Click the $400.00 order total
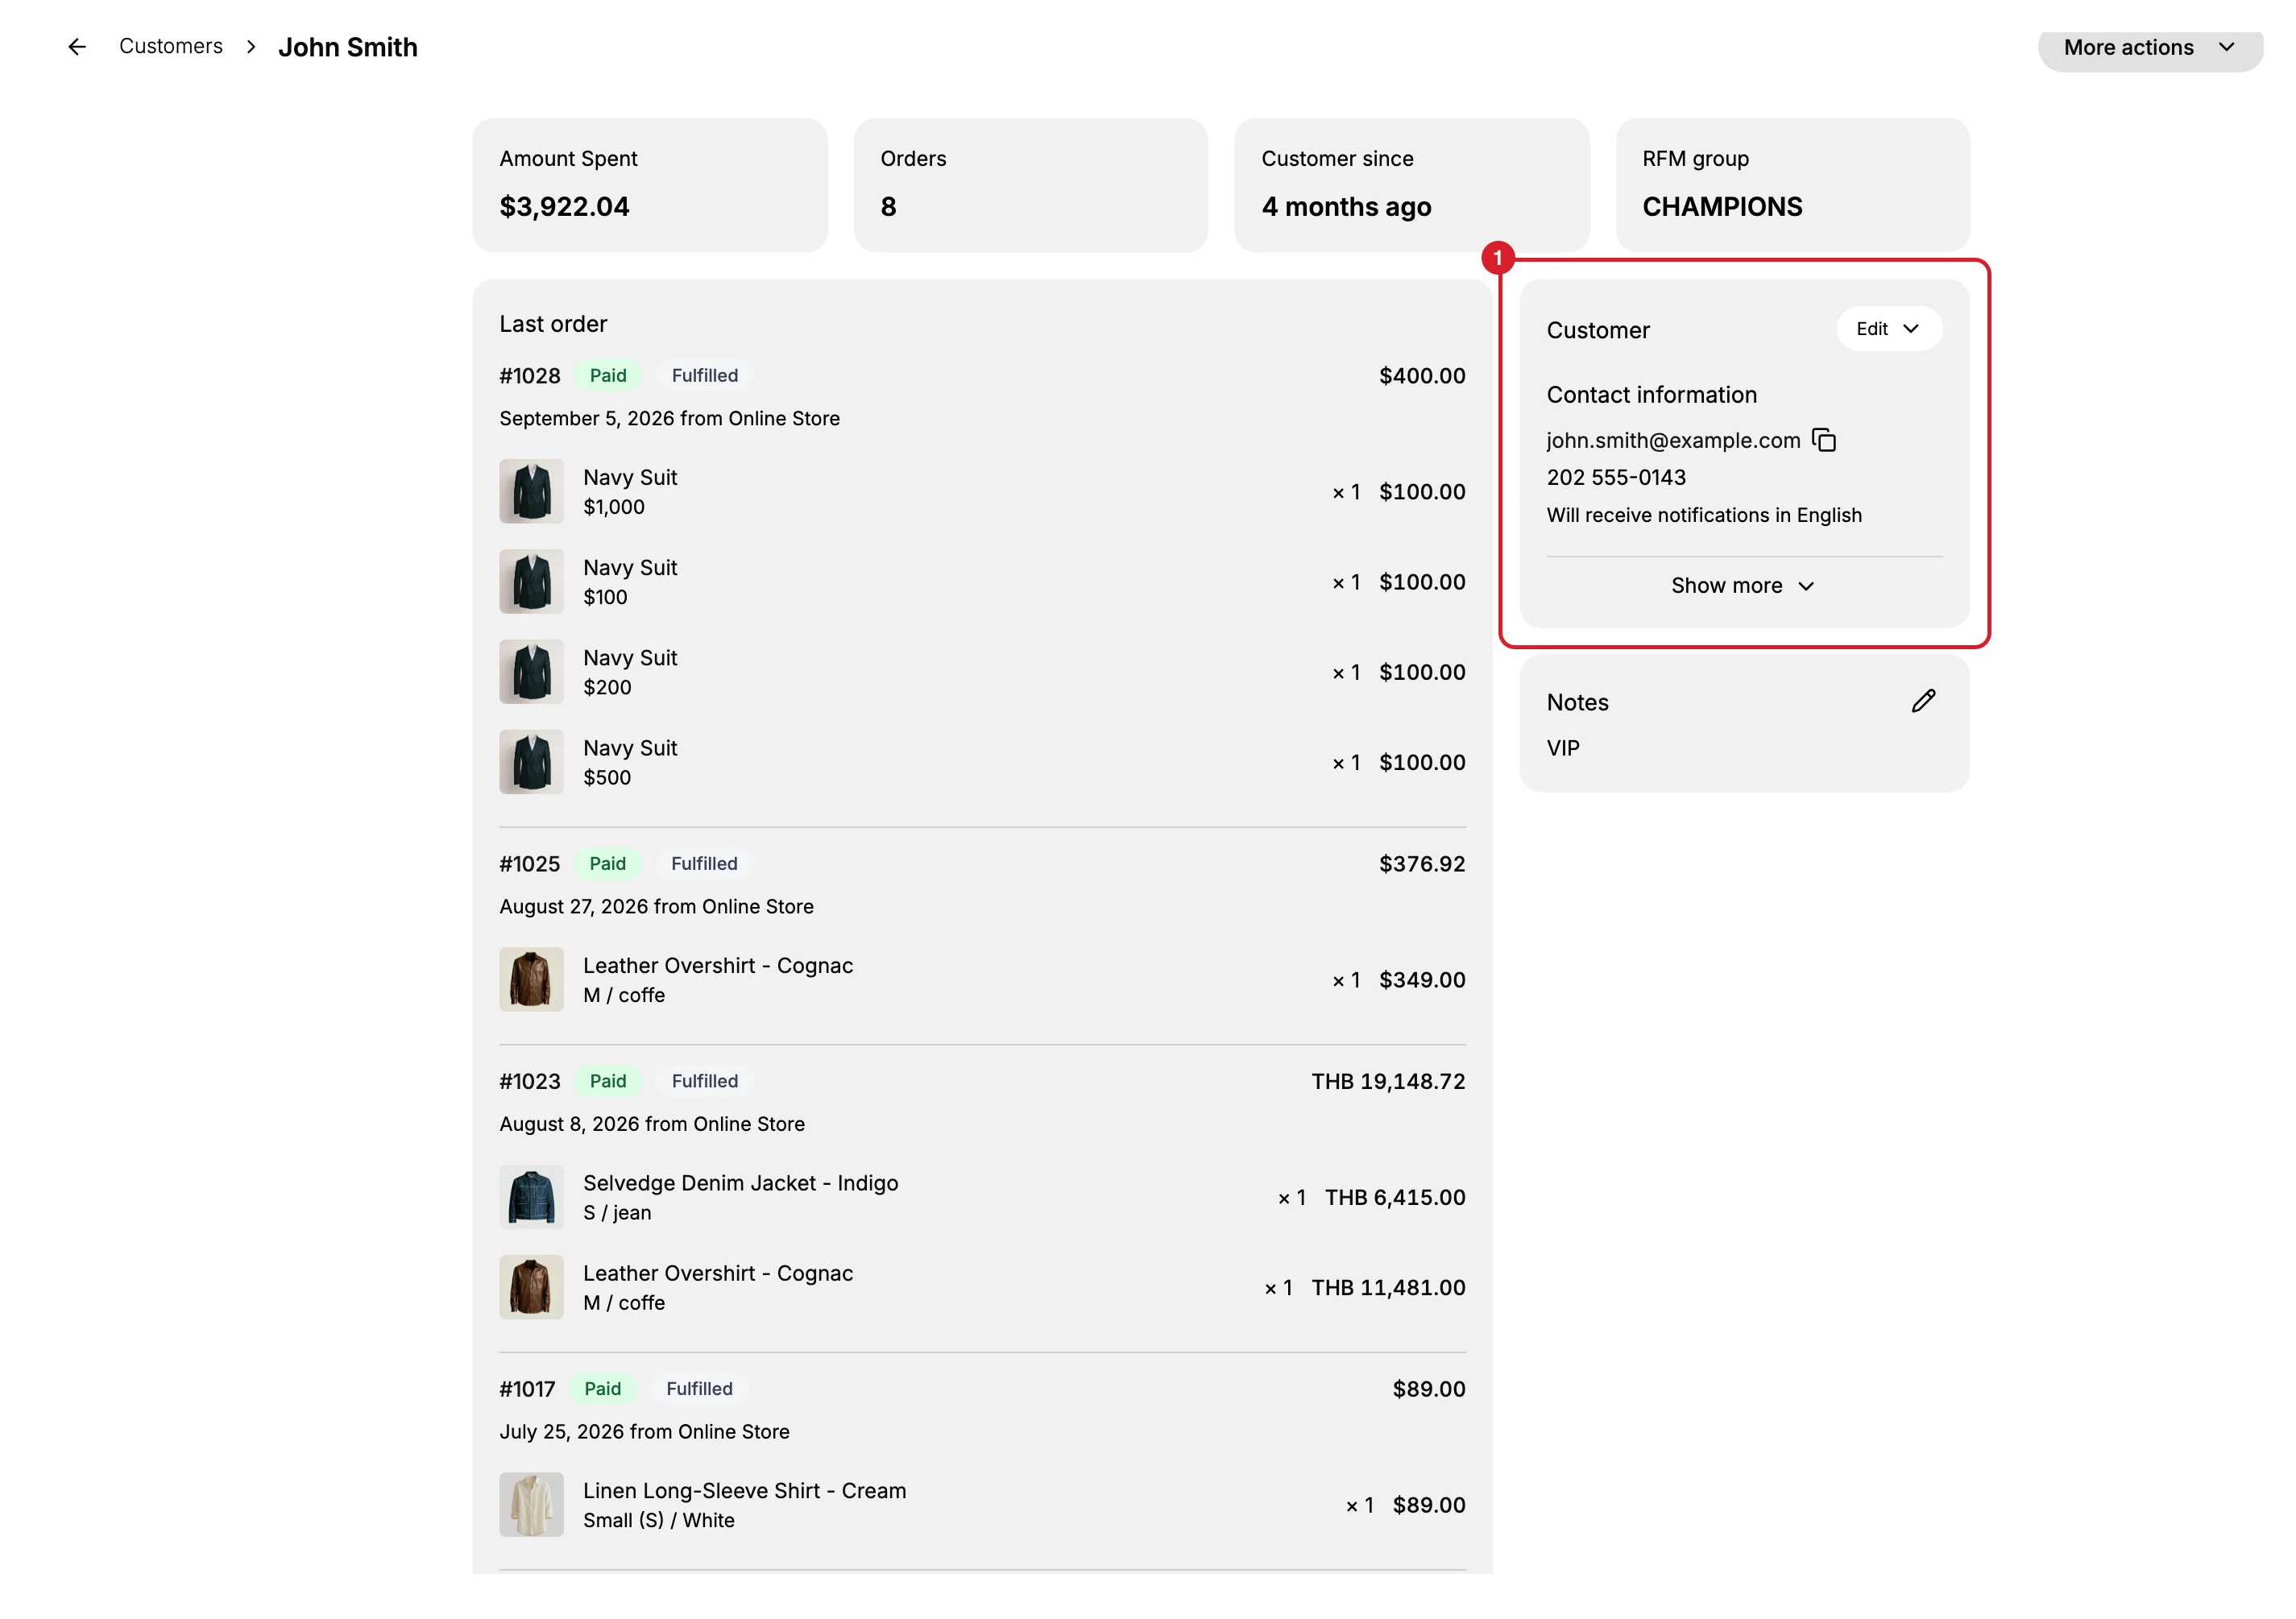Screen dimensions: 2296x1619 [x=1422, y=376]
